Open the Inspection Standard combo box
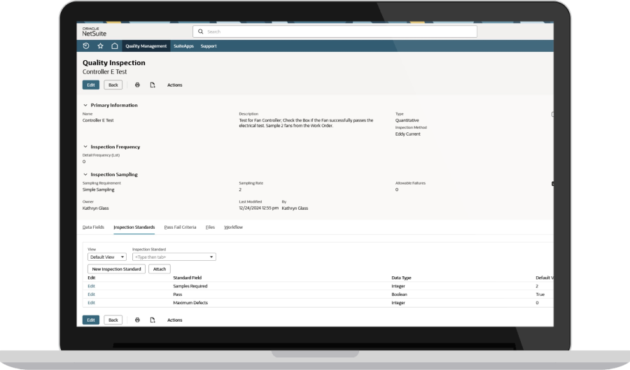Image resolution: width=630 pixels, height=370 pixels. pyautogui.click(x=174, y=257)
